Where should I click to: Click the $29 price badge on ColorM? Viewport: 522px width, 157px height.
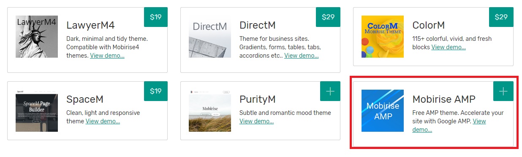(501, 17)
